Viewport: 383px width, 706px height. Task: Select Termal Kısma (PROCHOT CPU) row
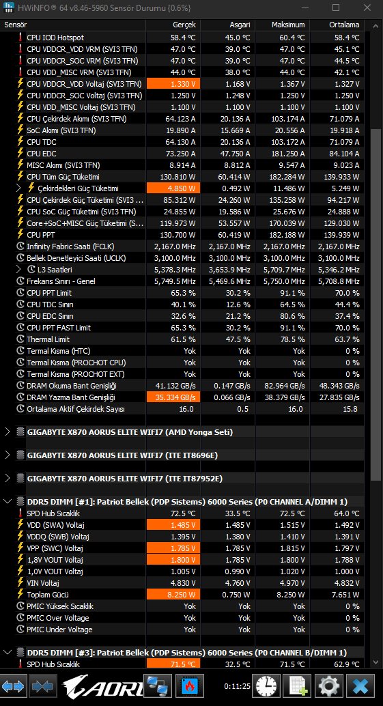coord(182,363)
